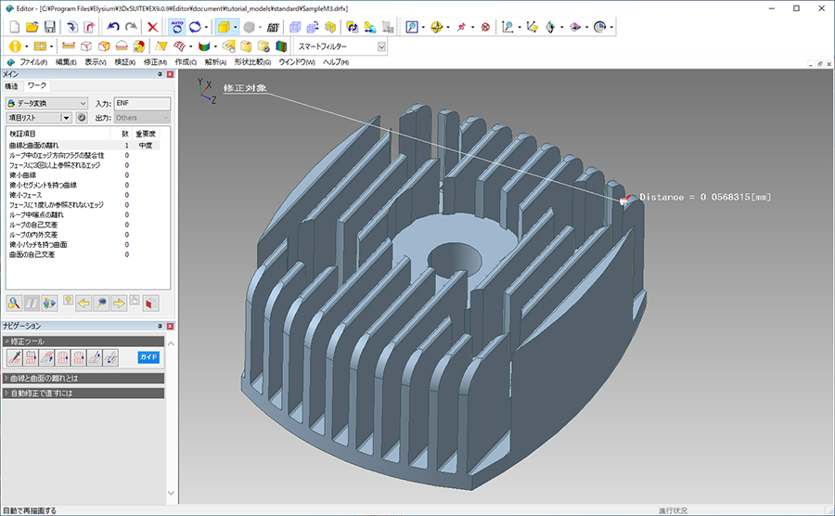This screenshot has width=835, height=516.
Task: Click the first repair tool icon
Action: 15,357
